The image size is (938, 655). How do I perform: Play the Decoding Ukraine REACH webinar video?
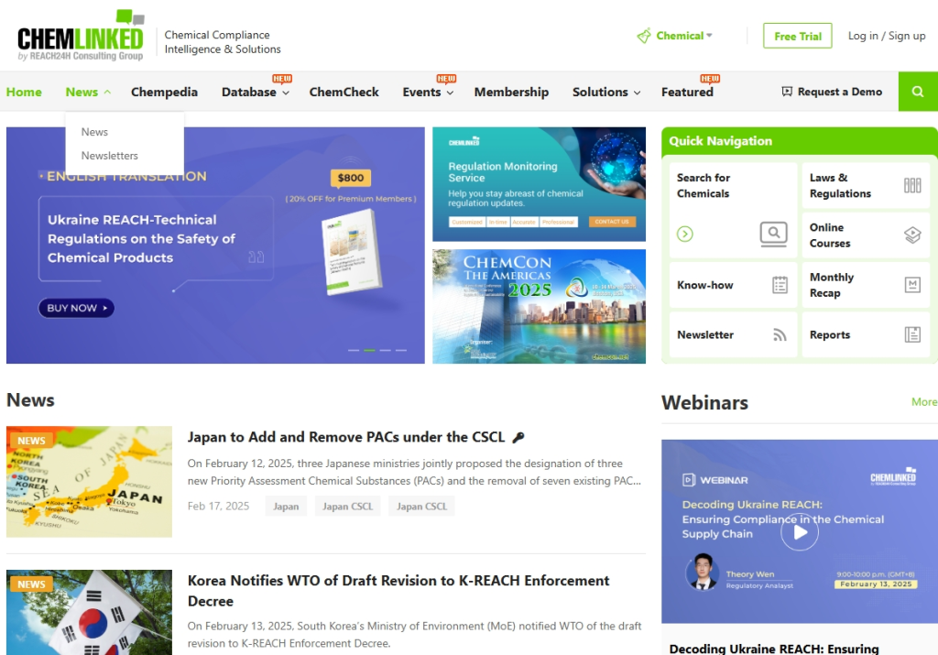pos(799,531)
